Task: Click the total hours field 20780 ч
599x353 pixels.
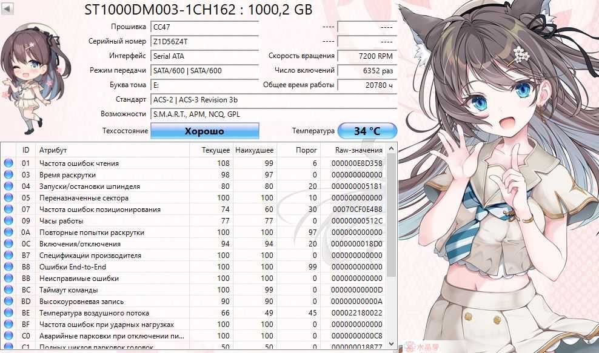Action: pos(367,85)
